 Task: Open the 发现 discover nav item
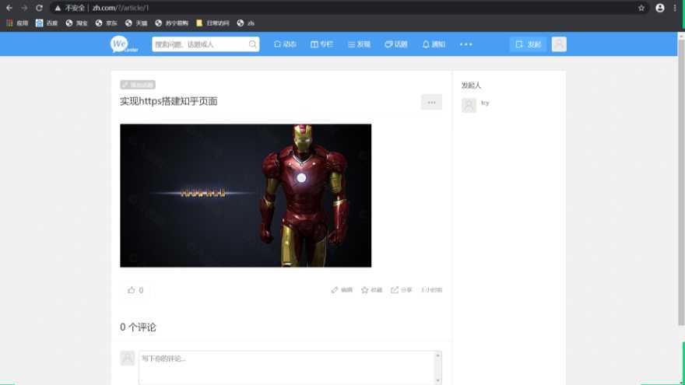[x=359, y=44]
